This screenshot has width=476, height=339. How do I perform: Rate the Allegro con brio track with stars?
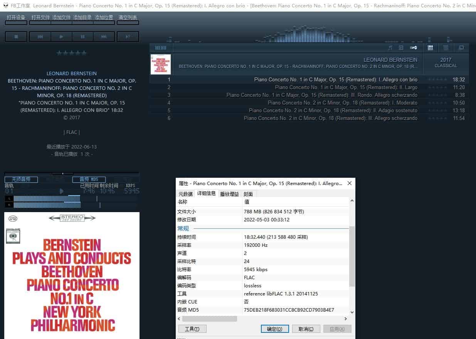(438, 80)
